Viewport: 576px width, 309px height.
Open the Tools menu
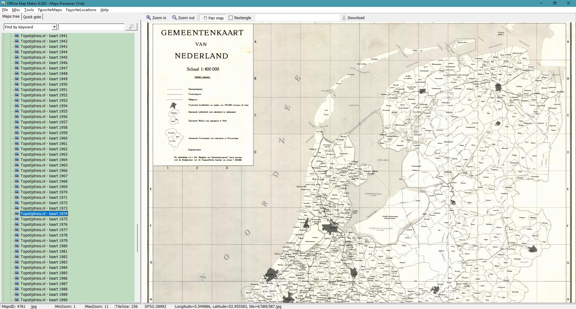pos(29,10)
